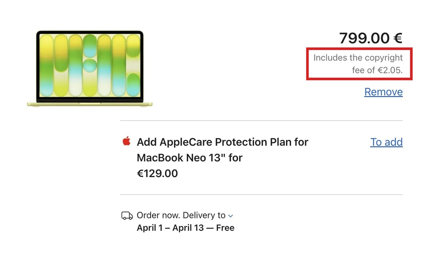This screenshot has width=427, height=270.
Task: Click the "To add" AppleCare link
Action: pyautogui.click(x=386, y=142)
